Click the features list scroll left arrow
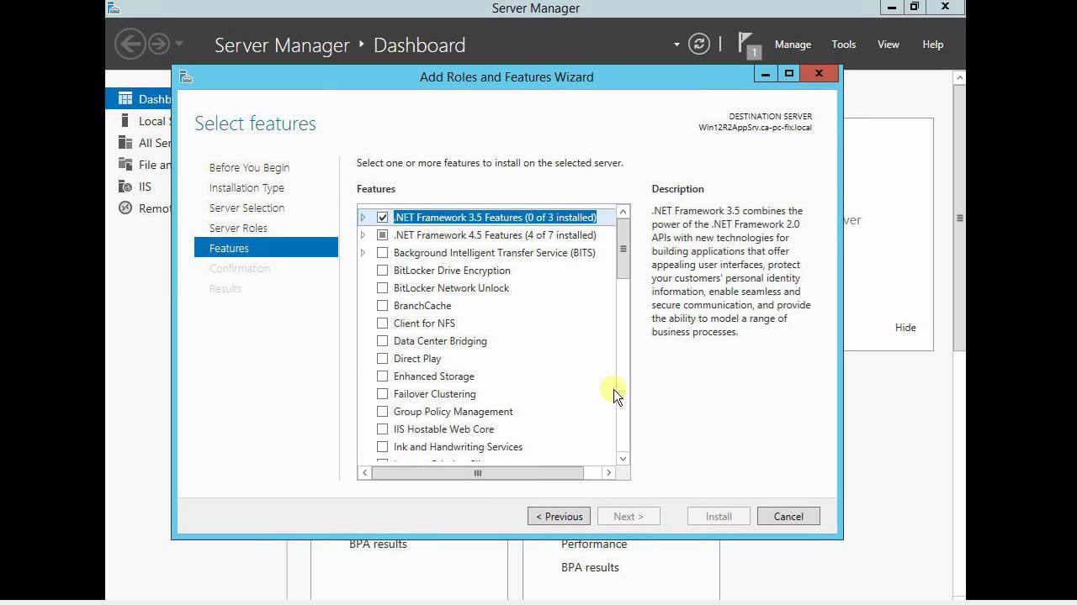The image size is (1077, 605). coord(364,473)
